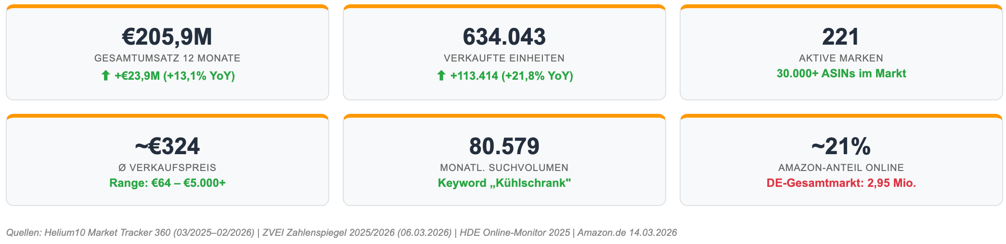Viewport: 1006px width, 244px height.
Task: Click the €205,9M total revenue figure
Action: point(167,37)
